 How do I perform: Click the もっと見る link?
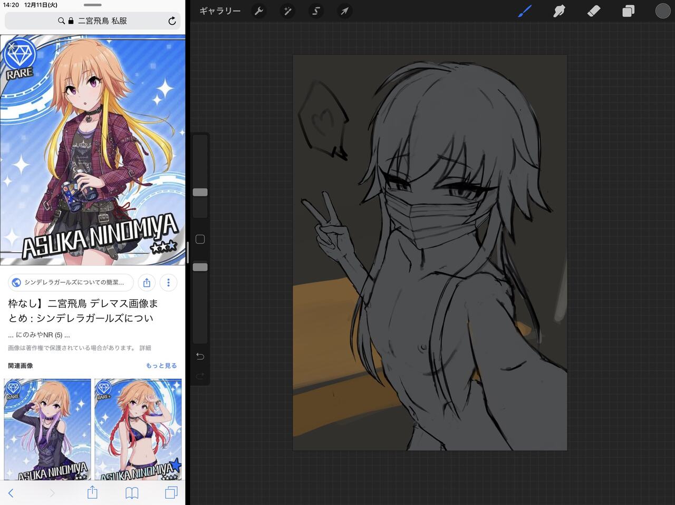point(161,365)
